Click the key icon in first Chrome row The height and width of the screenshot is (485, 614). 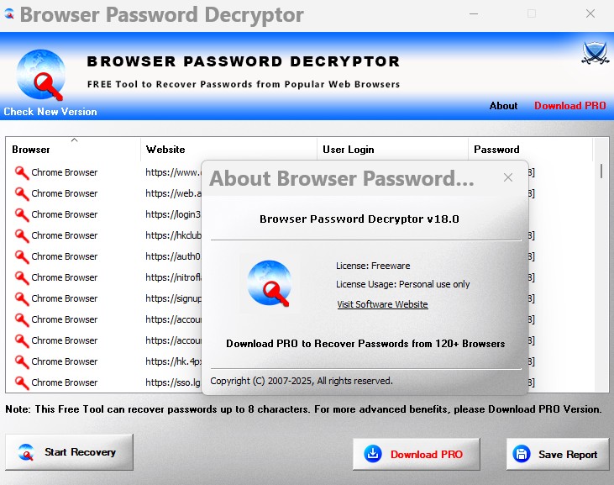[22, 172]
